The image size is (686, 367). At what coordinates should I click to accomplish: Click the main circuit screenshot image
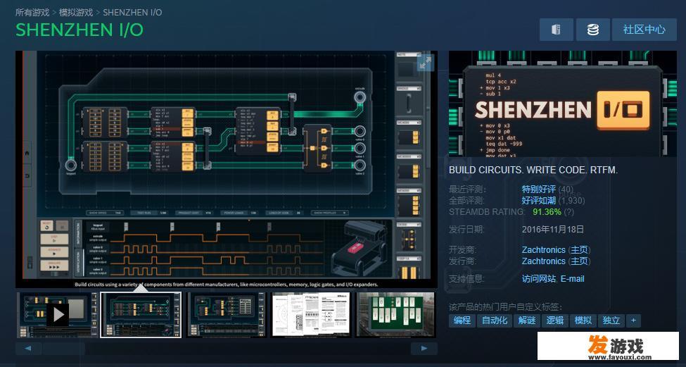226,169
